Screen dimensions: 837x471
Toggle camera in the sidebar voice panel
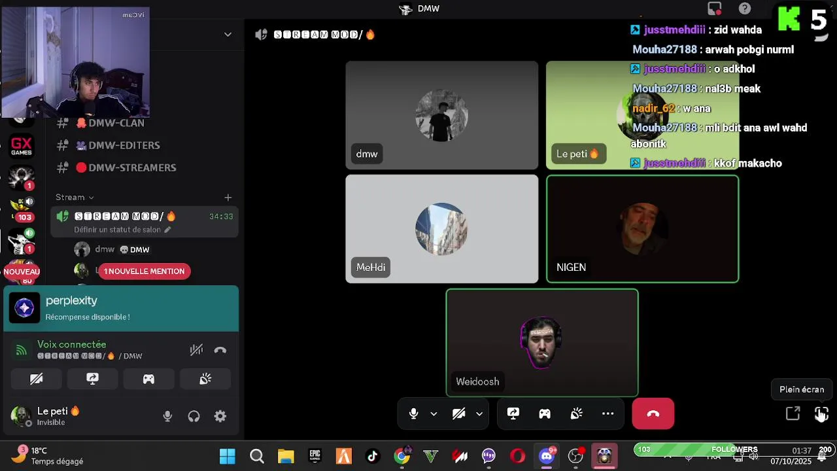tap(37, 379)
